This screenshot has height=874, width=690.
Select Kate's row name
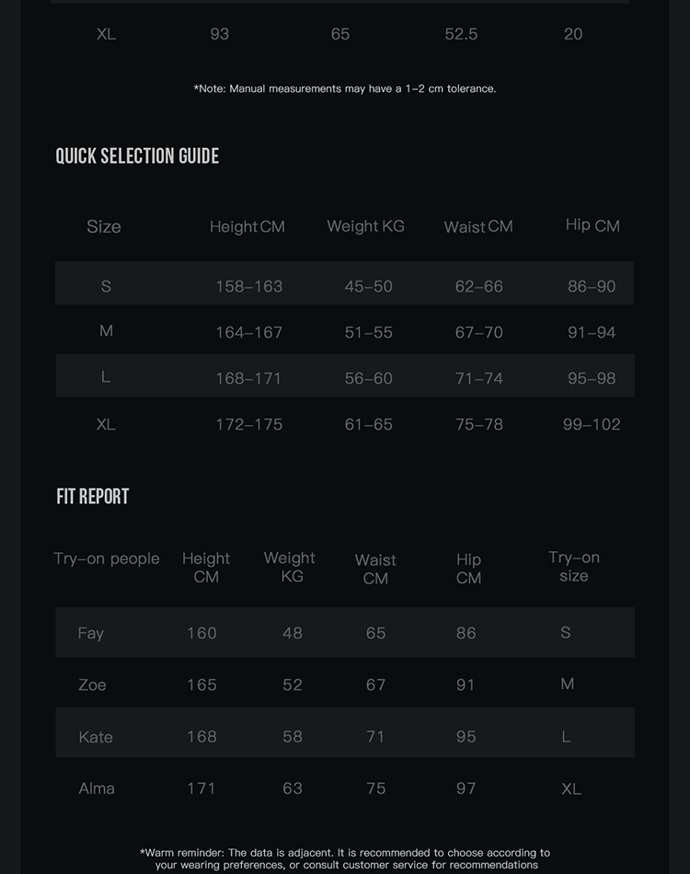(96, 737)
